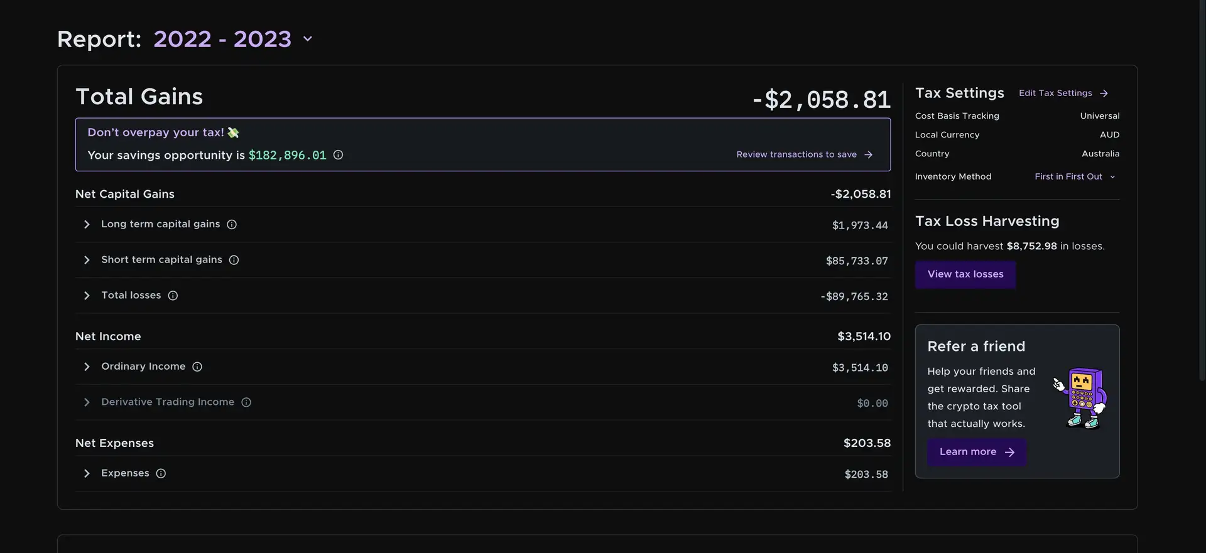Expand the Expenses row
This screenshot has width=1206, height=553.
pos(87,473)
